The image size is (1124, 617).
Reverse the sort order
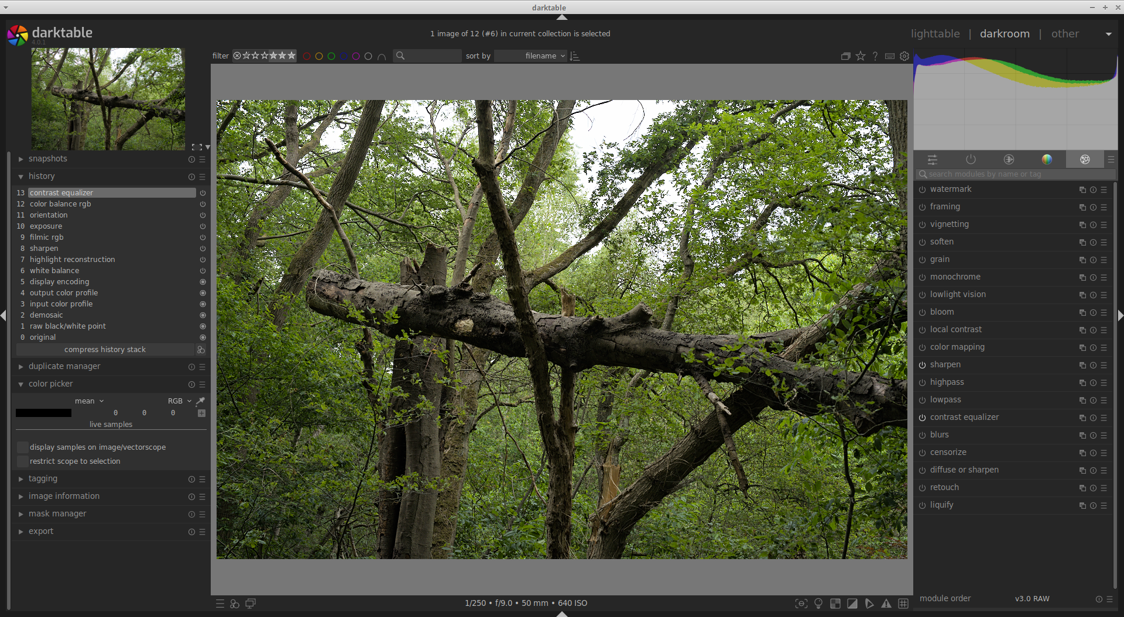pyautogui.click(x=575, y=56)
